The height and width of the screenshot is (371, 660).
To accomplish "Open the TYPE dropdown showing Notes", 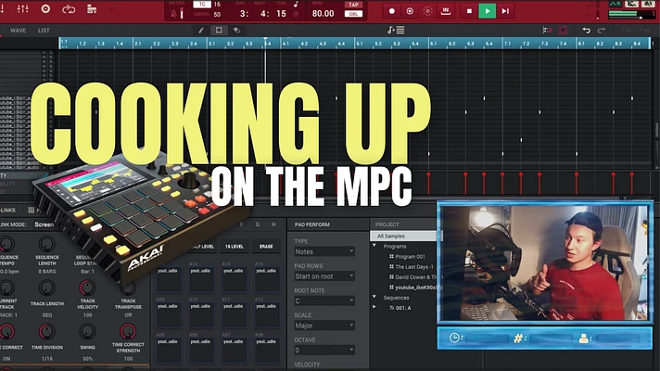I will click(324, 251).
